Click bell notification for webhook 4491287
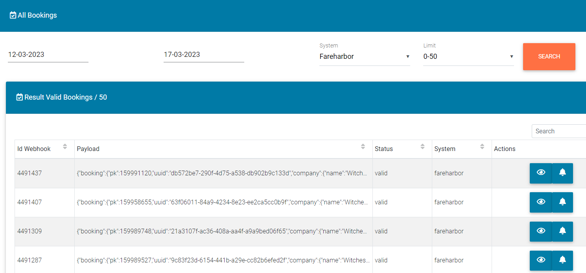Image resolution: width=586 pixels, height=273 pixels. click(x=562, y=260)
